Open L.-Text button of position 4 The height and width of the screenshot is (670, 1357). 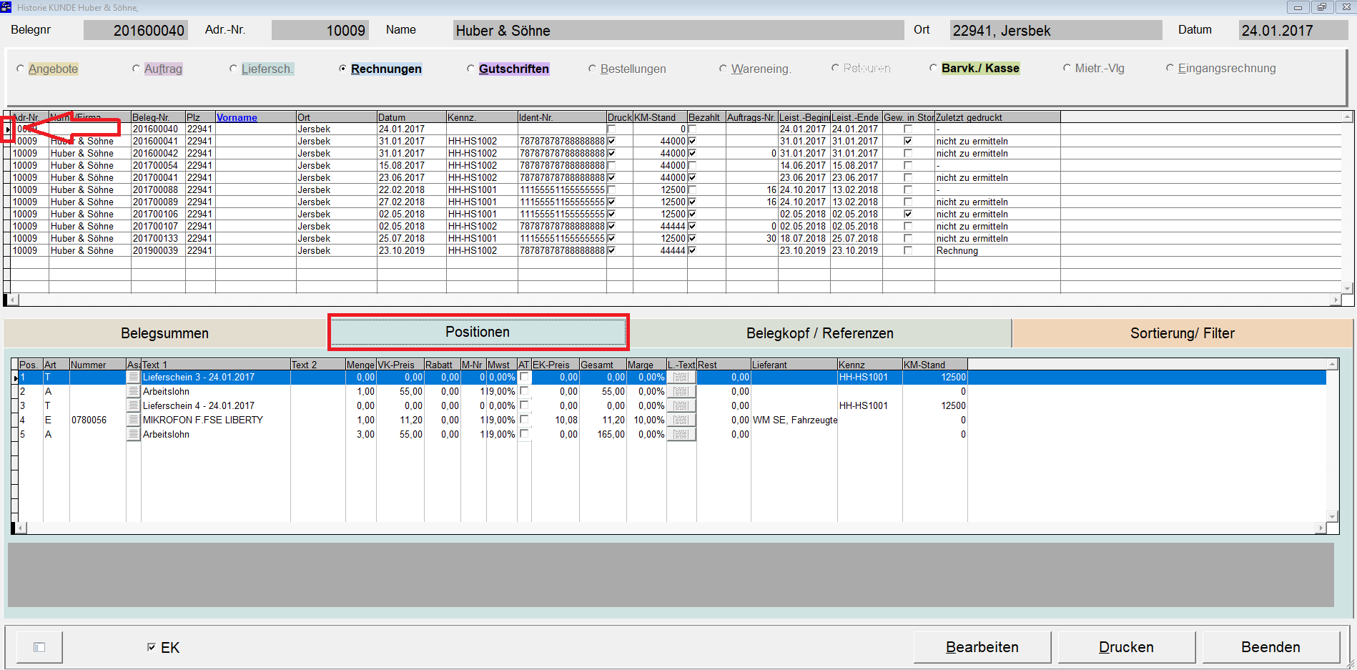(681, 420)
